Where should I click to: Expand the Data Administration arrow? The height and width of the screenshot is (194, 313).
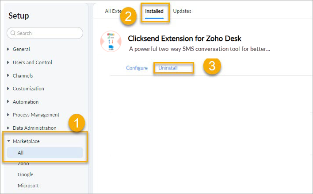click(x=8, y=128)
